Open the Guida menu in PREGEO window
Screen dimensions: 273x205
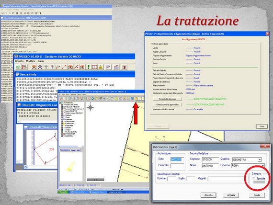point(41,61)
